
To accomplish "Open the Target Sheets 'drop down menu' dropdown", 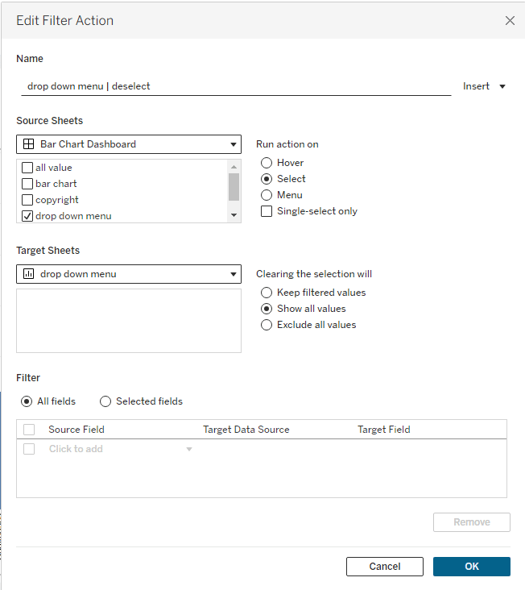I will [x=129, y=274].
